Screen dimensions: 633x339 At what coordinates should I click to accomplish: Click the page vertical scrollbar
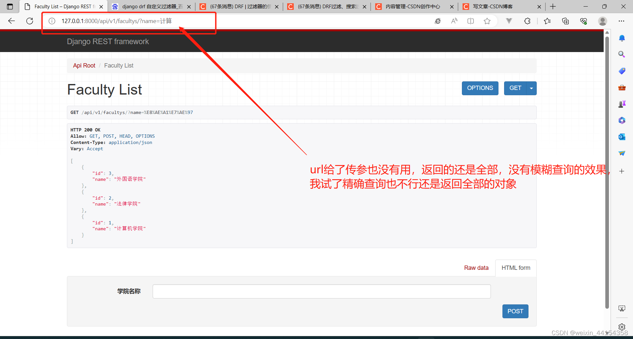(x=607, y=173)
